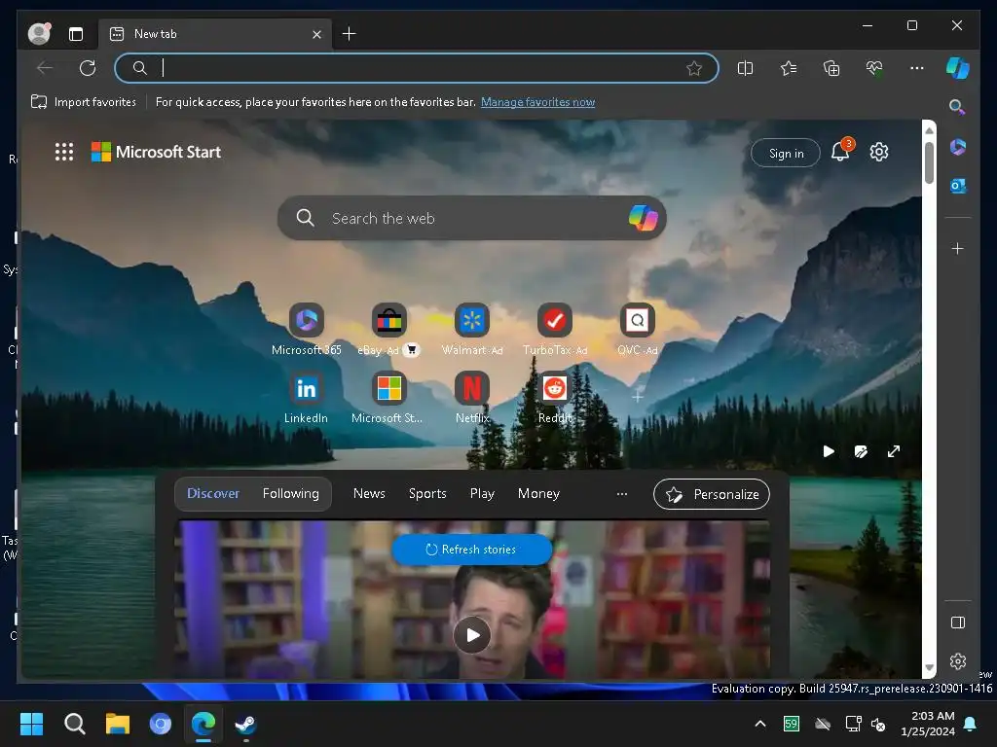Open page settings gear
997x747 pixels.
pos(879,152)
